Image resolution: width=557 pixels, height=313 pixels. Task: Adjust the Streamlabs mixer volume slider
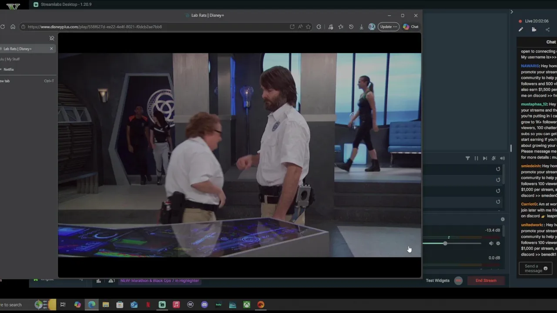pos(445,243)
